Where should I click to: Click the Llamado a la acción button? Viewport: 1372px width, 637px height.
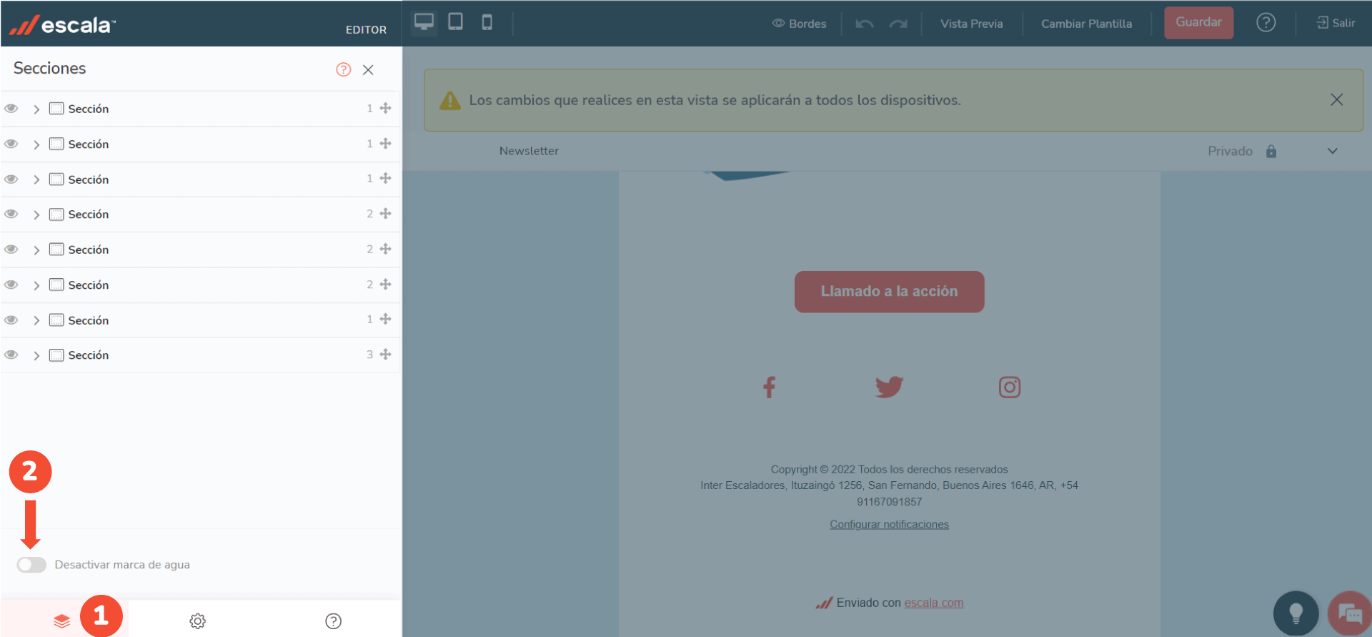tap(889, 291)
